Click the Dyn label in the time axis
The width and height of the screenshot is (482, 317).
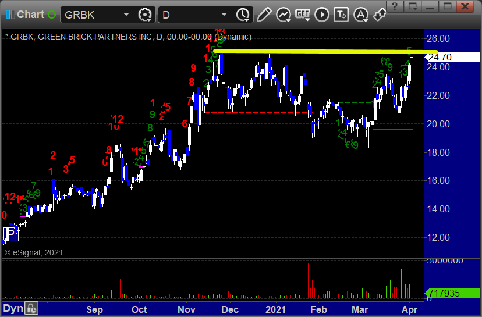point(13,308)
